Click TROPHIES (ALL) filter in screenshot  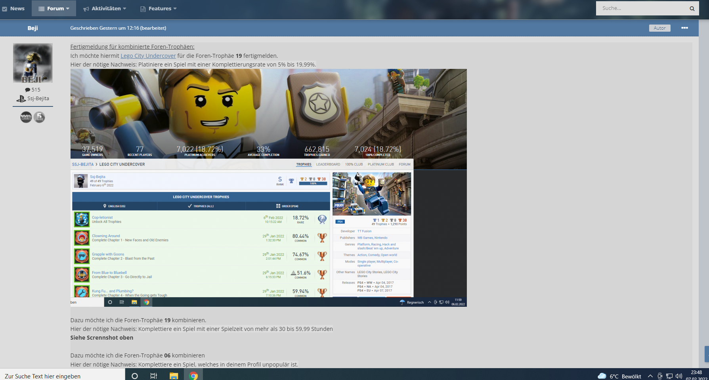coord(201,206)
